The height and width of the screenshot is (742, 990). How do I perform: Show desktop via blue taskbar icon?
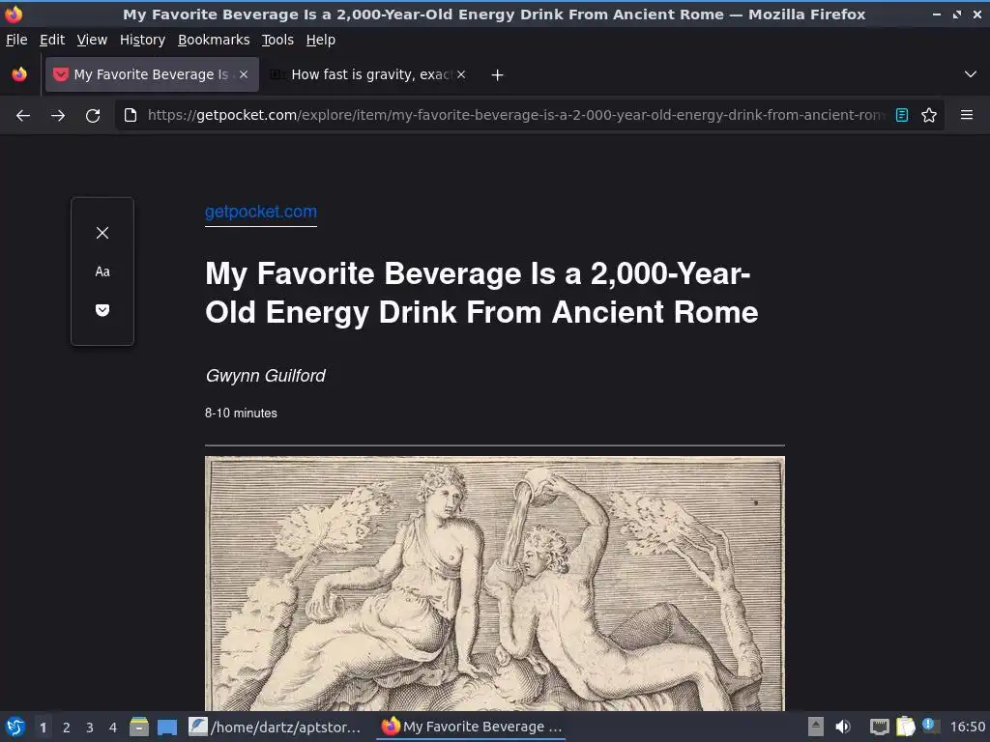tap(167, 727)
